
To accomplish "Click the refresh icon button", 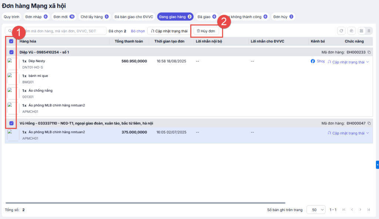I will click(x=341, y=31).
